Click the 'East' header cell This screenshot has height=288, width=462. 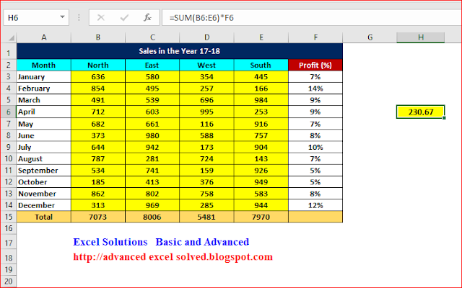(x=152, y=65)
